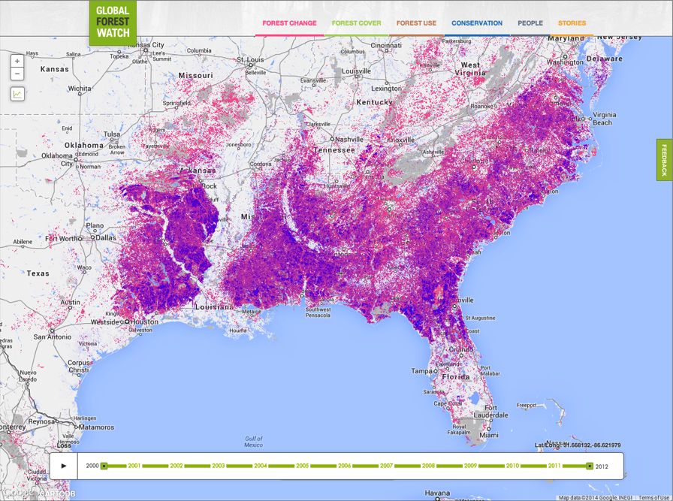Image resolution: width=673 pixels, height=501 pixels.
Task: Jump to 2006 on the timeline
Action: (344, 466)
